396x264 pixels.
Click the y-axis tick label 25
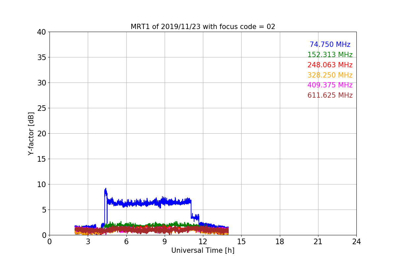coord(42,108)
